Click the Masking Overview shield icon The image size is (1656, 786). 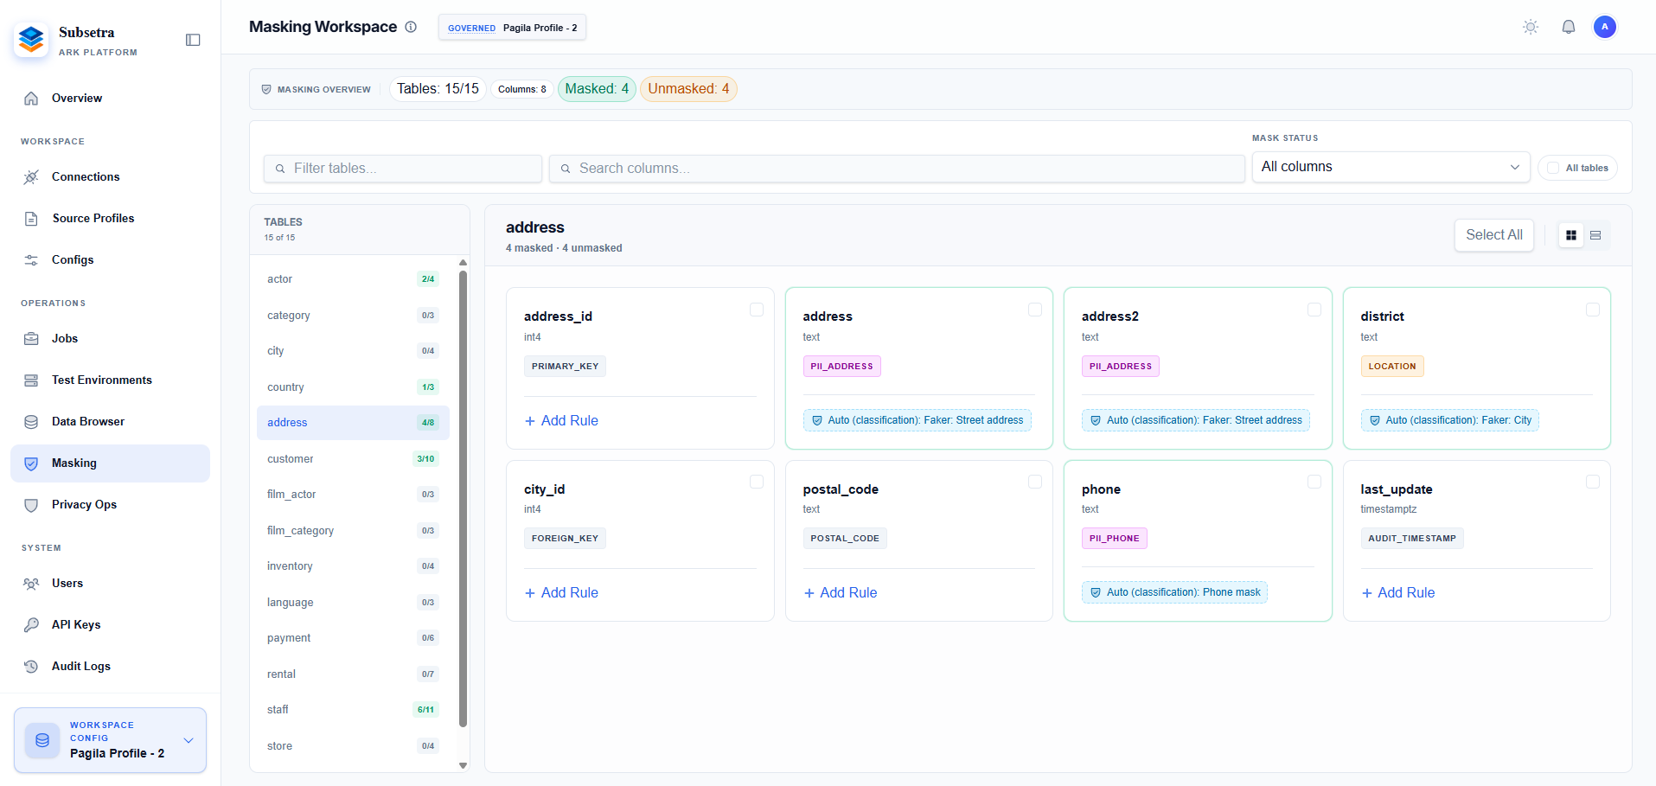[266, 89]
